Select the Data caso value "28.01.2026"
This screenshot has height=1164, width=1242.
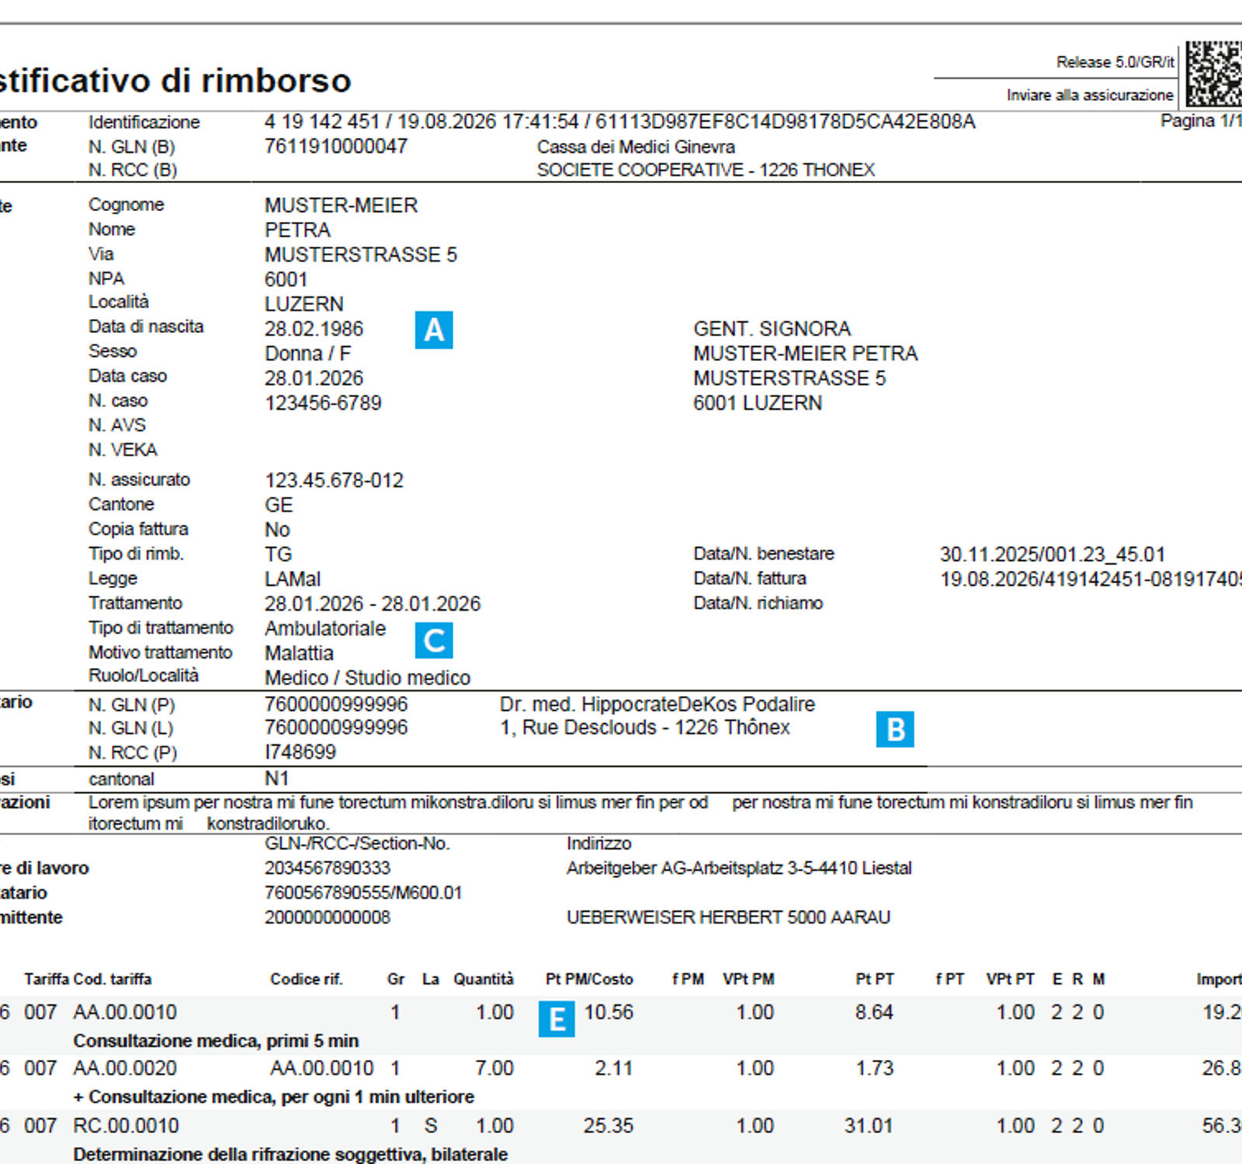point(314,379)
